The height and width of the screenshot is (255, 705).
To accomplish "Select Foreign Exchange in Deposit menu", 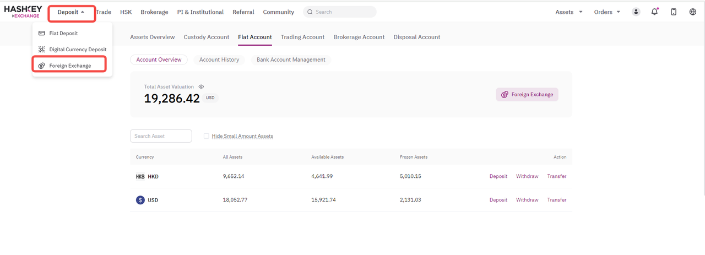I will pos(69,66).
